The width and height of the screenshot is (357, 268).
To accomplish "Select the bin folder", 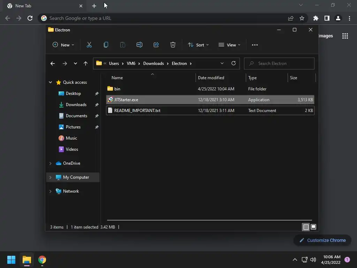I will 210,89.
